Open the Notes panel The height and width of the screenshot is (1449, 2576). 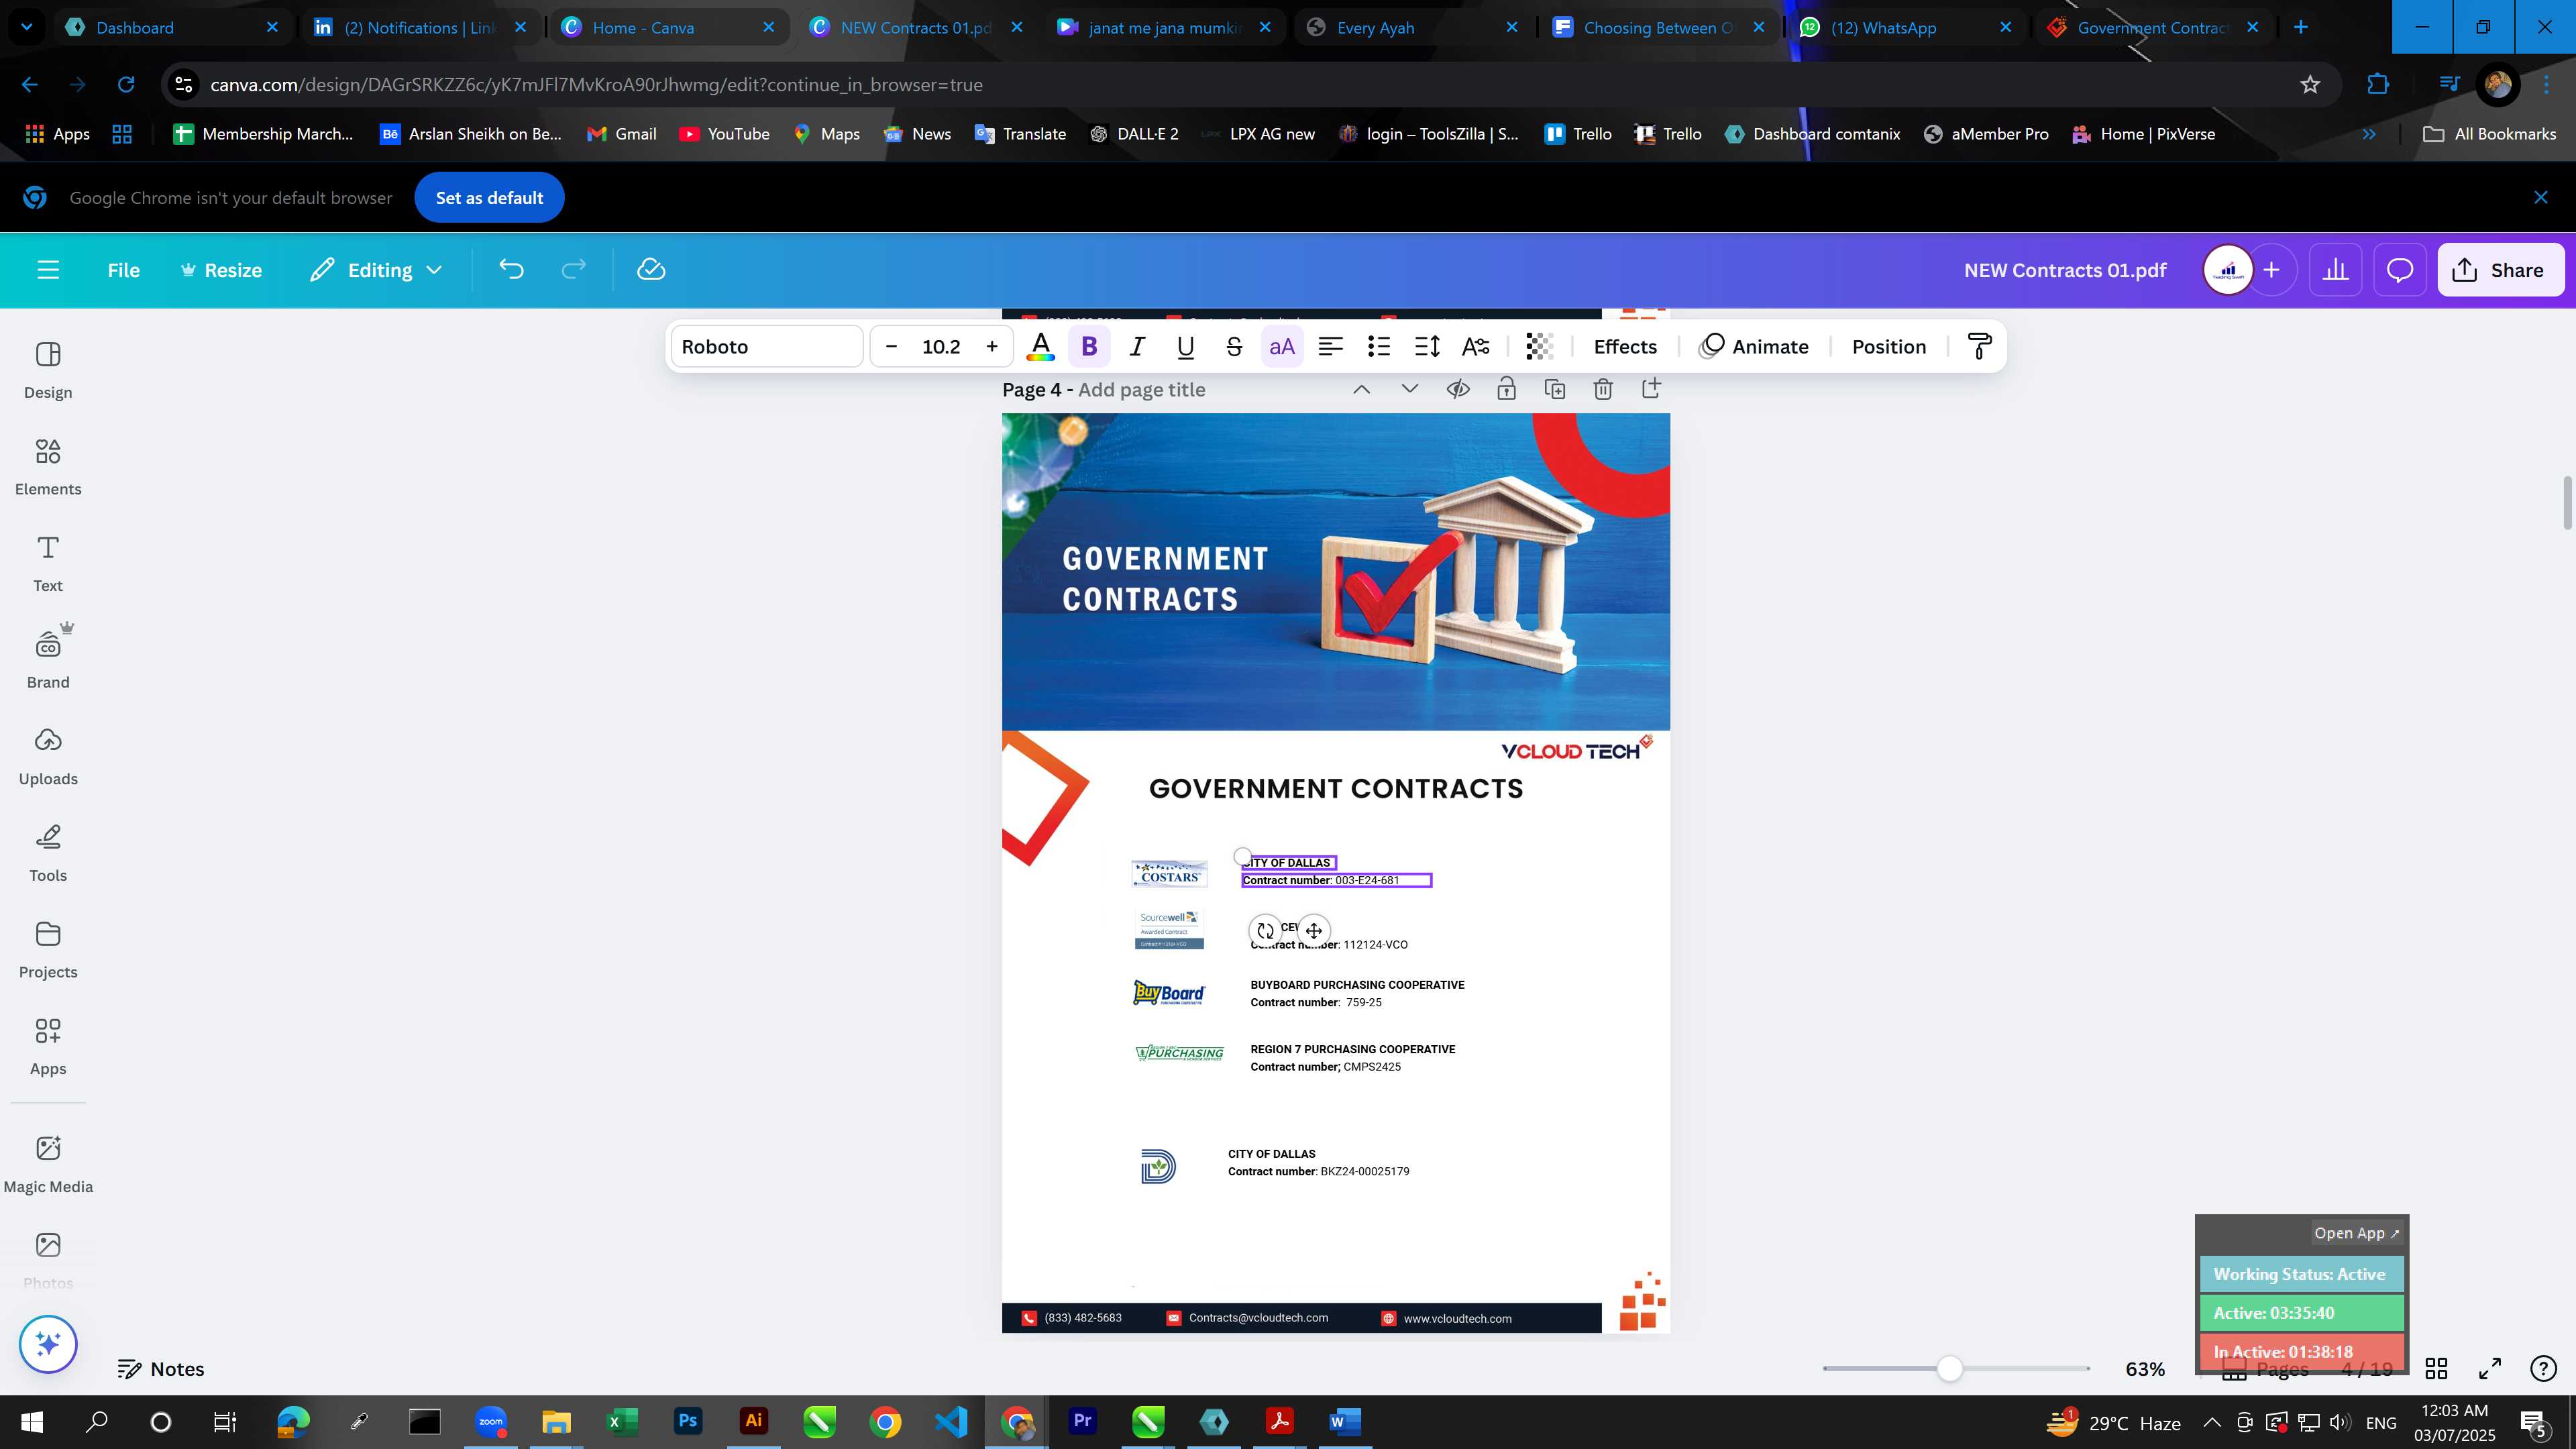point(161,1369)
